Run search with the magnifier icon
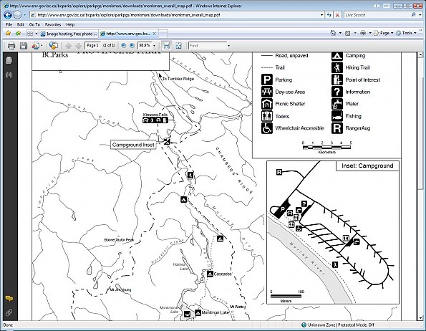The height and width of the screenshot is (331, 426). point(414,14)
